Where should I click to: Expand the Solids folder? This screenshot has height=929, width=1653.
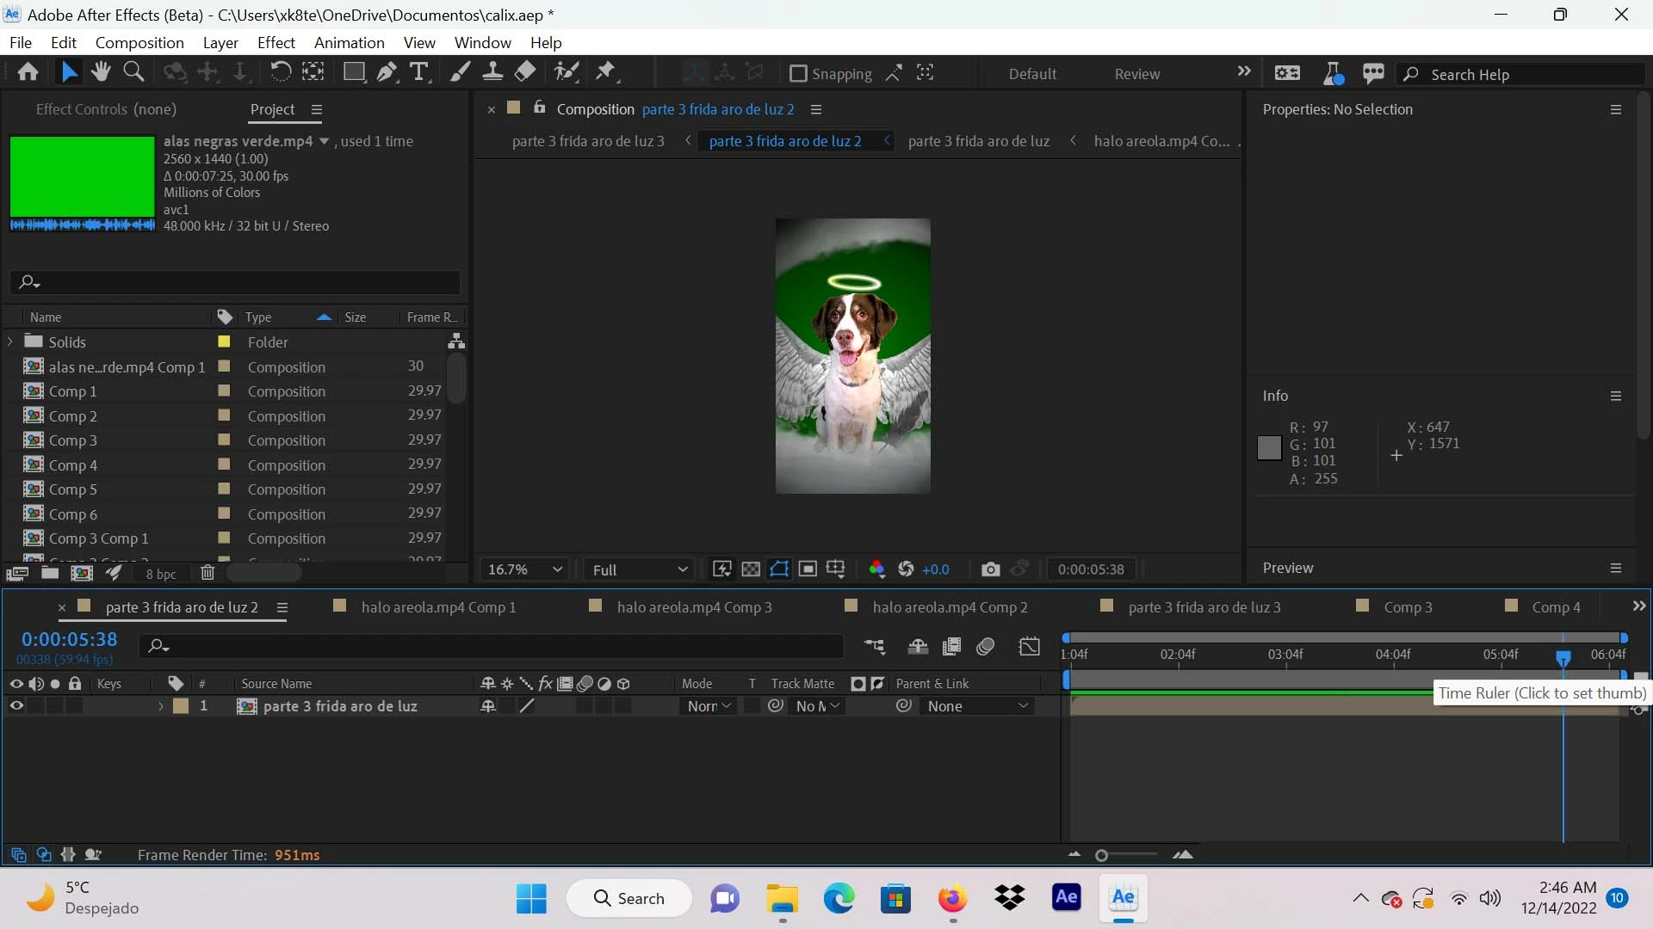pyautogui.click(x=10, y=342)
